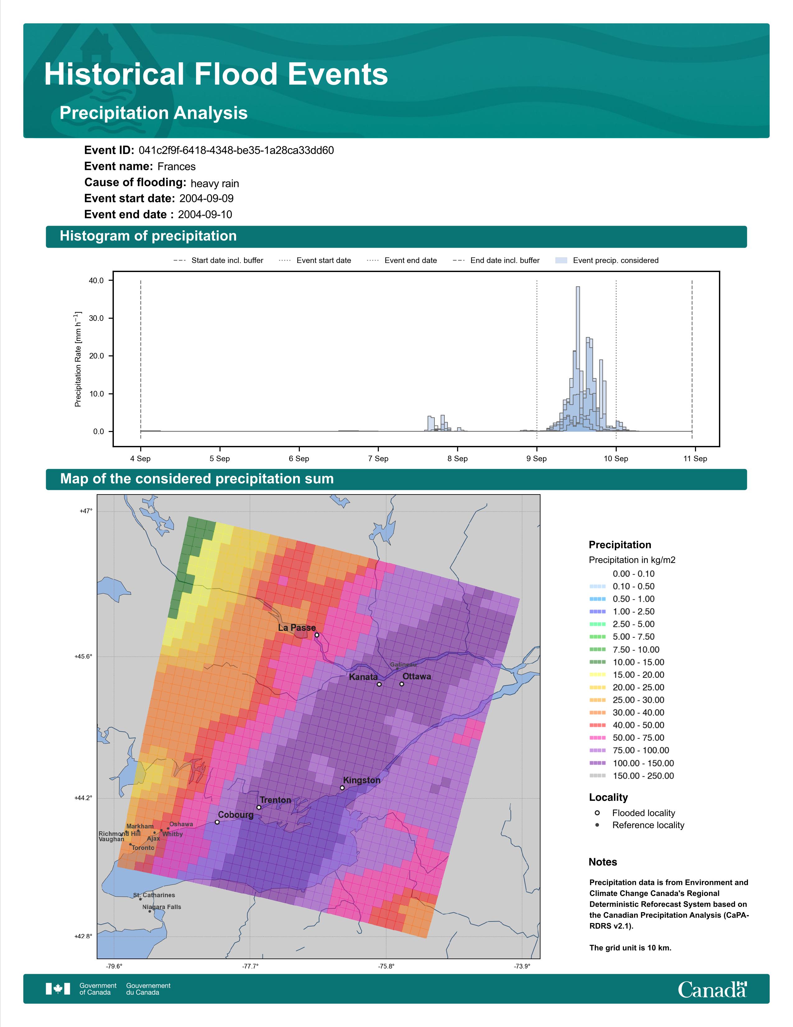
Task: Click the 10 Sep axis label
Action: [x=616, y=458]
